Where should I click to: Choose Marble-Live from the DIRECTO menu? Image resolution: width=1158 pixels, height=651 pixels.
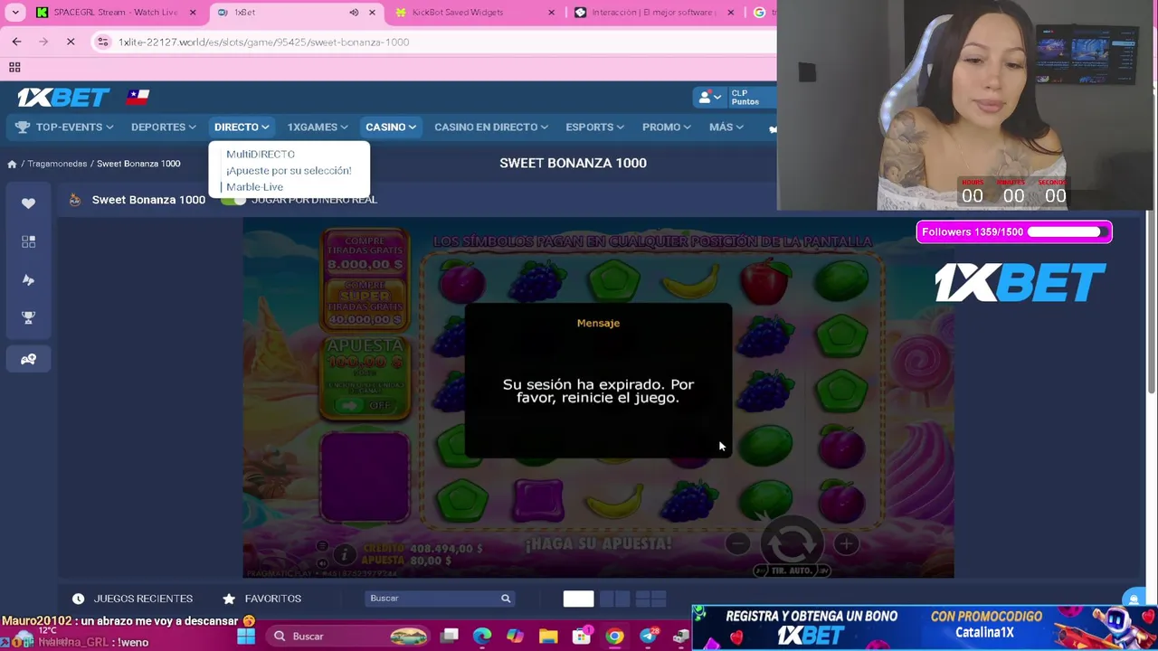click(x=254, y=187)
